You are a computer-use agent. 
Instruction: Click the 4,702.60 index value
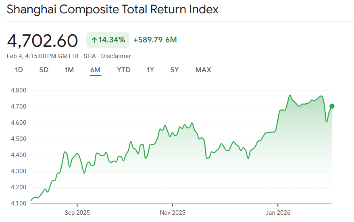coord(42,41)
